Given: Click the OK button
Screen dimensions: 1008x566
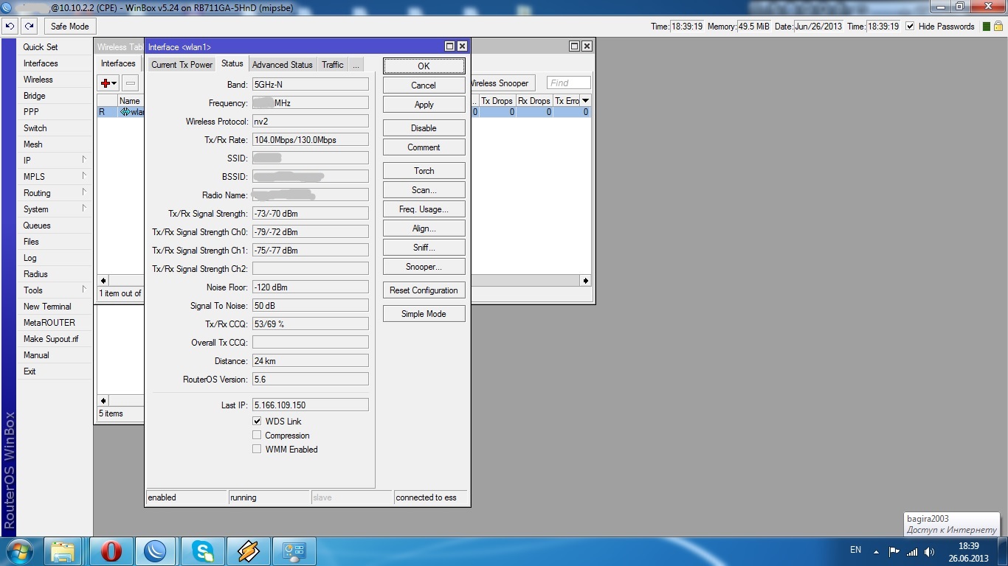Looking at the screenshot, I should [x=424, y=66].
